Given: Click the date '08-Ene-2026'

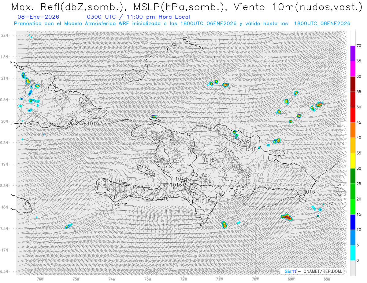Looking at the screenshot, I should [39, 17].
